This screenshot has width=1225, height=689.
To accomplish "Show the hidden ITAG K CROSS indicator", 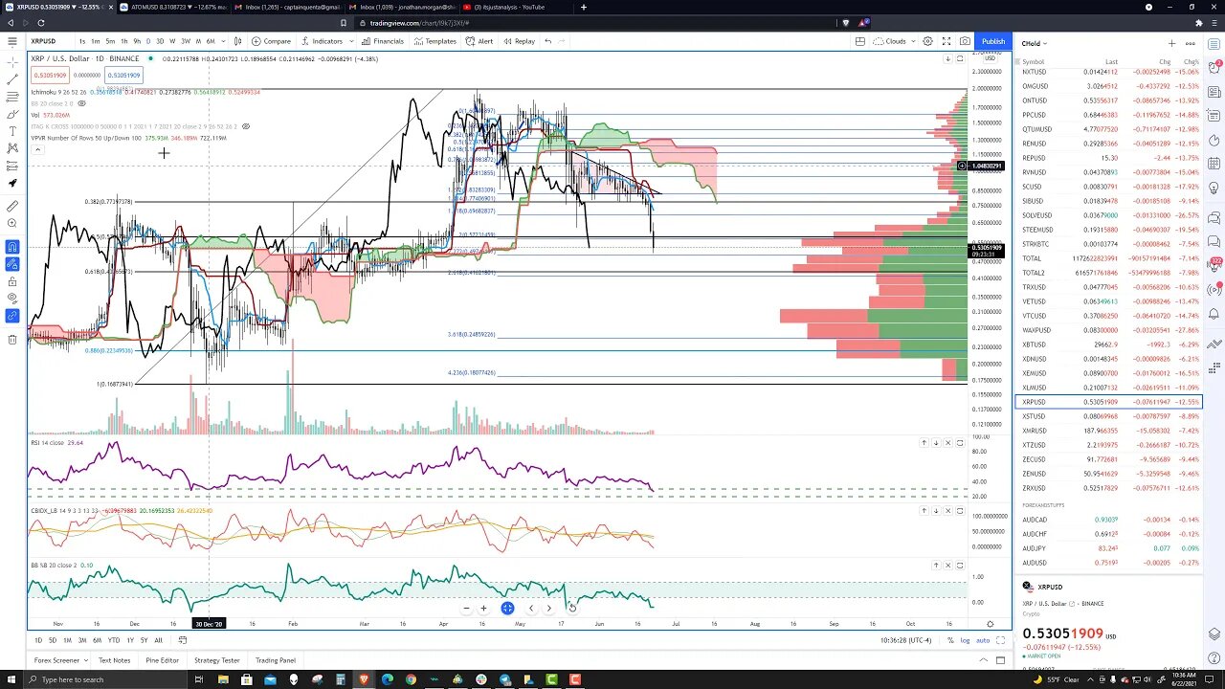I will (x=246, y=126).
